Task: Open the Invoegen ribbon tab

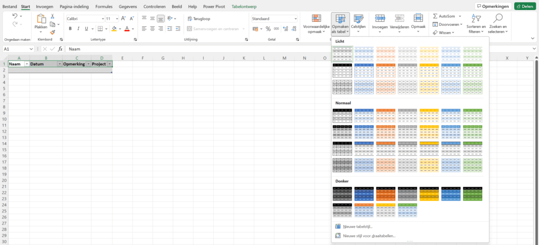Action: tap(45, 6)
